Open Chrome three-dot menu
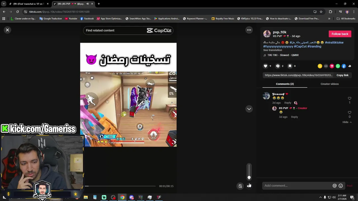 [x=354, y=12]
